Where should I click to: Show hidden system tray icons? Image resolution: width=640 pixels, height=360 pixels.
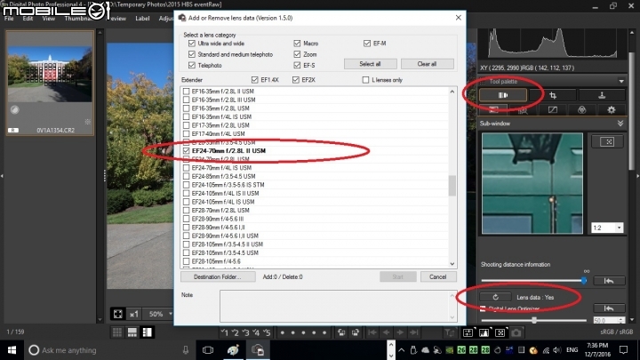402,350
